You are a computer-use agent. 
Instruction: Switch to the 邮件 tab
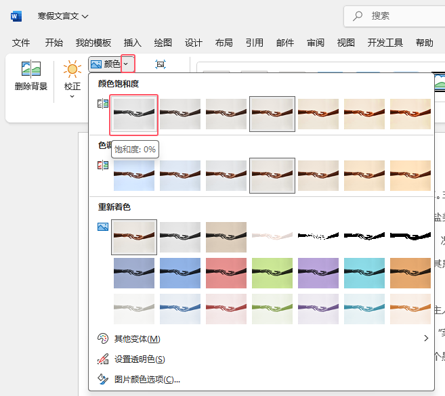(285, 43)
